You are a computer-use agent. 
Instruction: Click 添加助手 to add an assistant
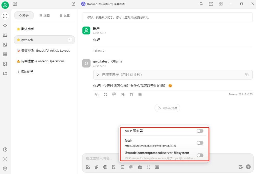coord(25,72)
